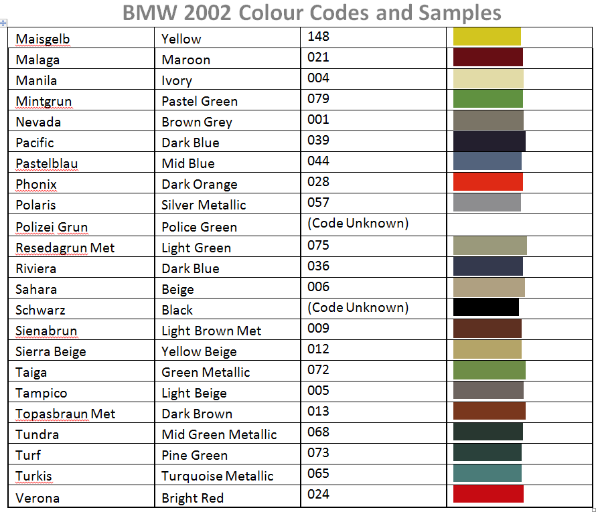The image size is (600, 514).
Task: Click the Mintgrun name cell
Action: click(81, 100)
